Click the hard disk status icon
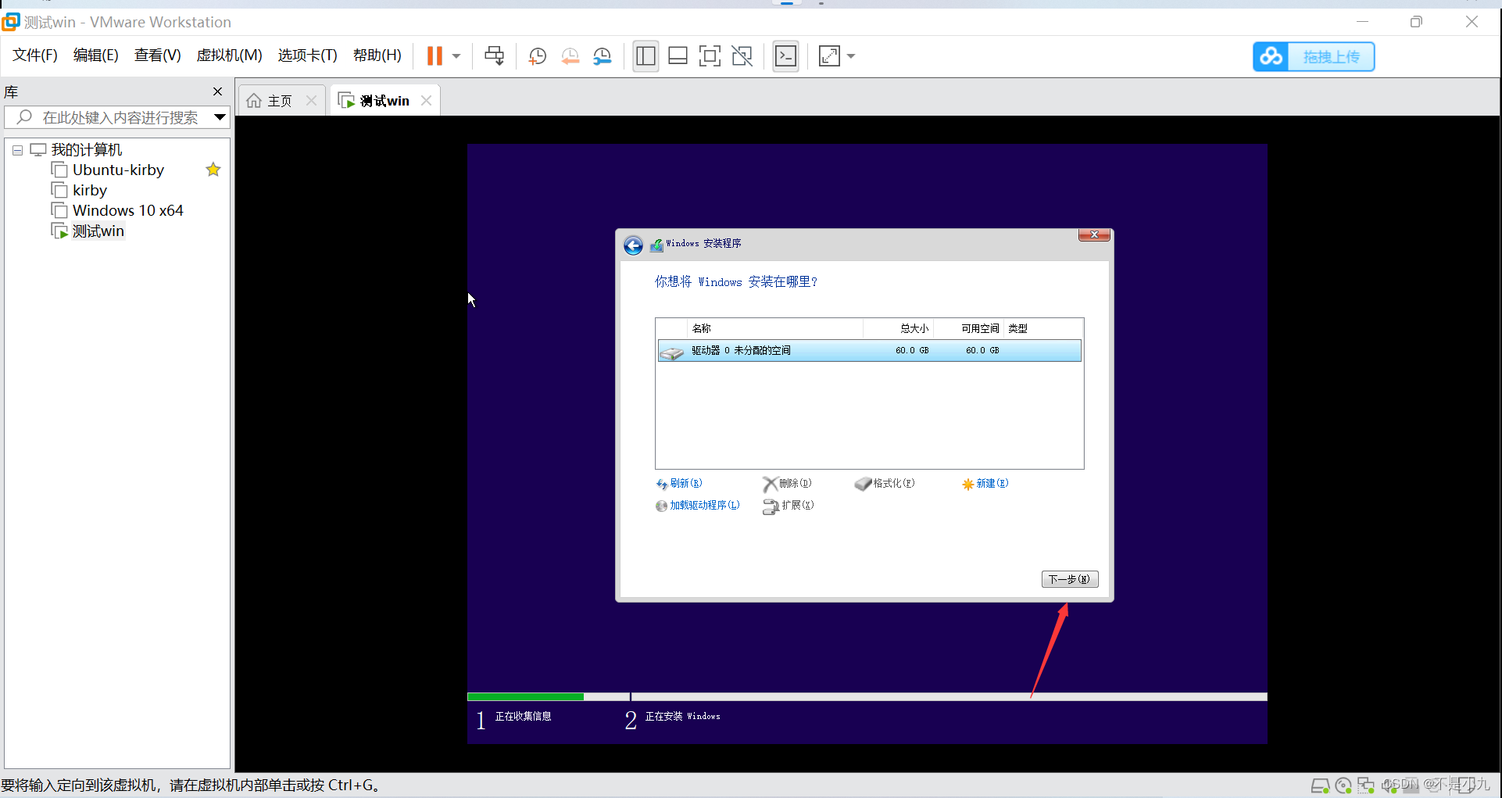The height and width of the screenshot is (798, 1502). pos(1320,785)
